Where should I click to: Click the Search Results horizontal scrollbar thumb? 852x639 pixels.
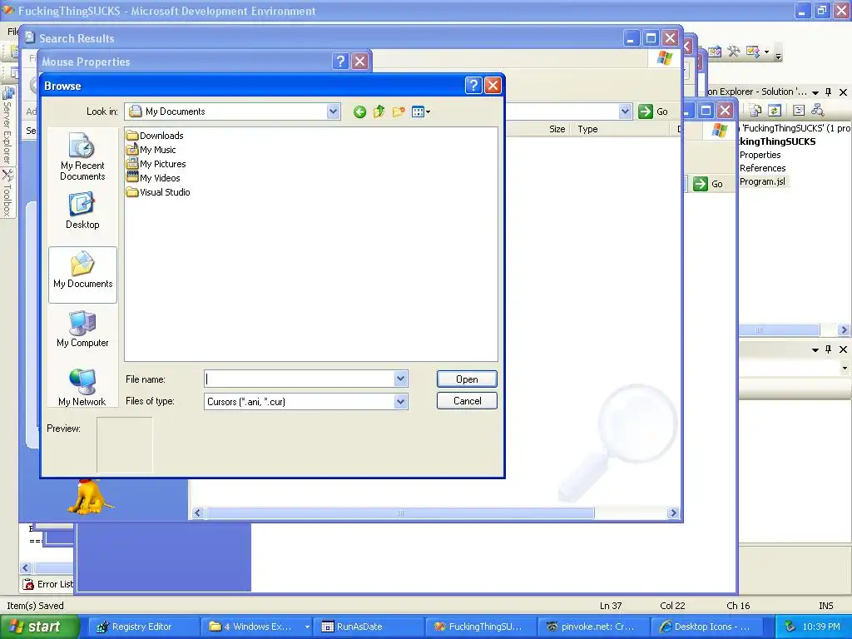pyautogui.click(x=400, y=513)
